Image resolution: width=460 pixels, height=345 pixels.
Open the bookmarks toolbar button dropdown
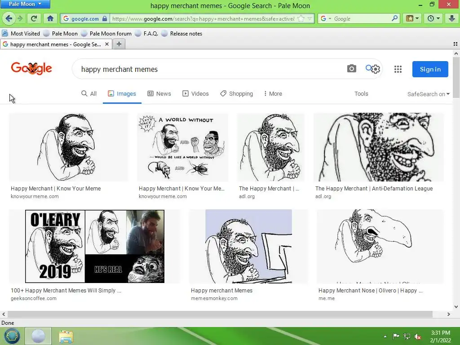point(412,19)
